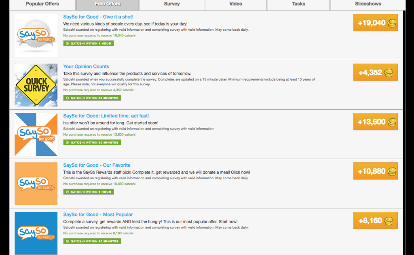The image size is (414, 255).
Task: Click clock icon in Limited time offer badge
Action: pos(68,142)
